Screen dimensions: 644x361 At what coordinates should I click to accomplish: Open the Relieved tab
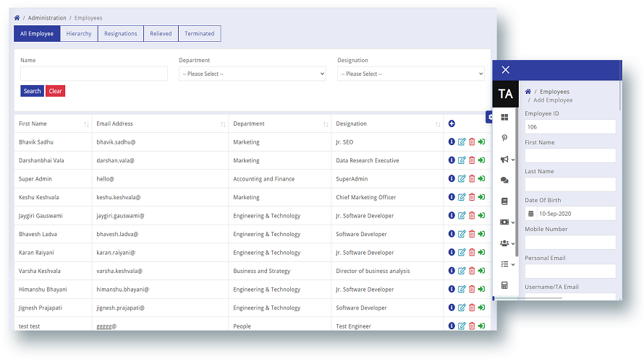click(161, 34)
